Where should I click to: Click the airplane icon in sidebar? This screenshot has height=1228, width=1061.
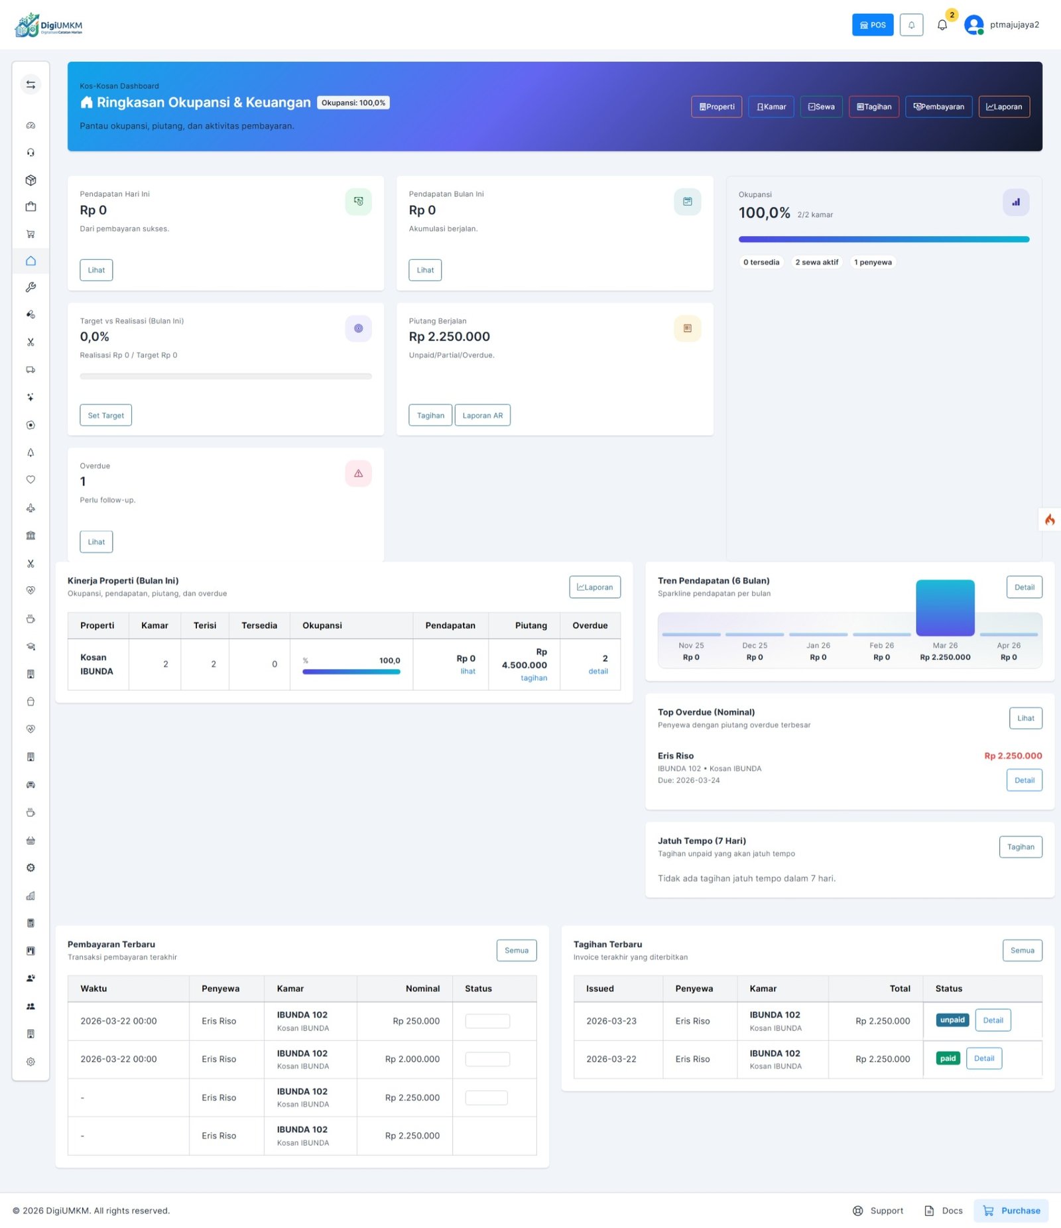click(31, 508)
